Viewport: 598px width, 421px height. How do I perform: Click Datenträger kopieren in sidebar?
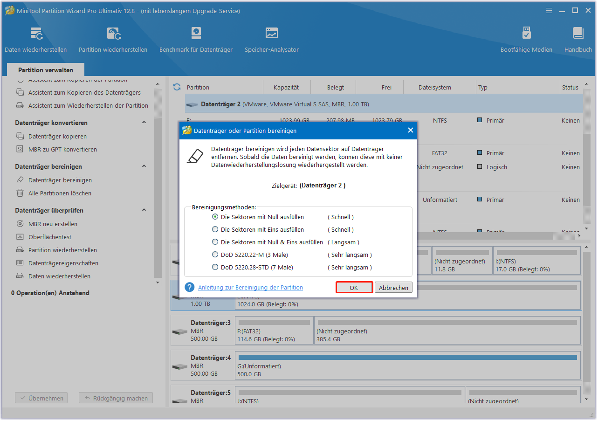pyautogui.click(x=57, y=137)
